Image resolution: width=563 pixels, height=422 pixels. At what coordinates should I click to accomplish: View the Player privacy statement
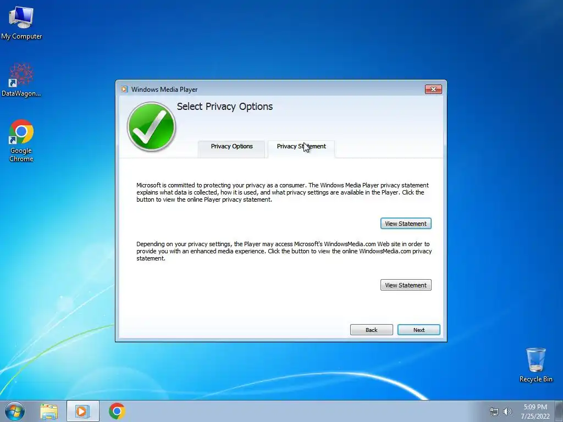[406, 224]
